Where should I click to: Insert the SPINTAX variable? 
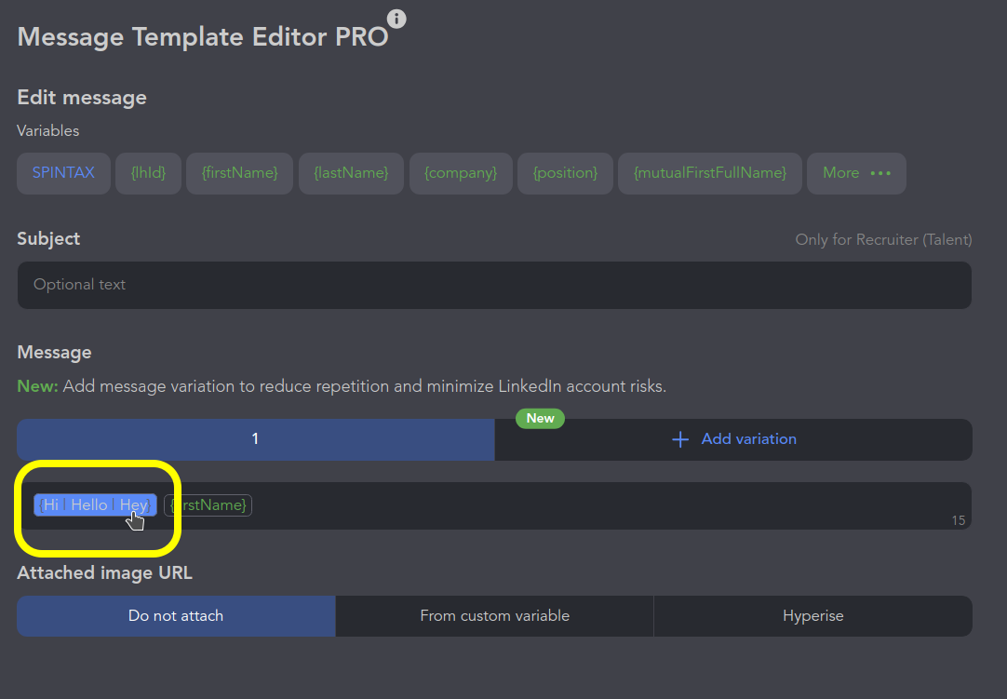point(63,173)
